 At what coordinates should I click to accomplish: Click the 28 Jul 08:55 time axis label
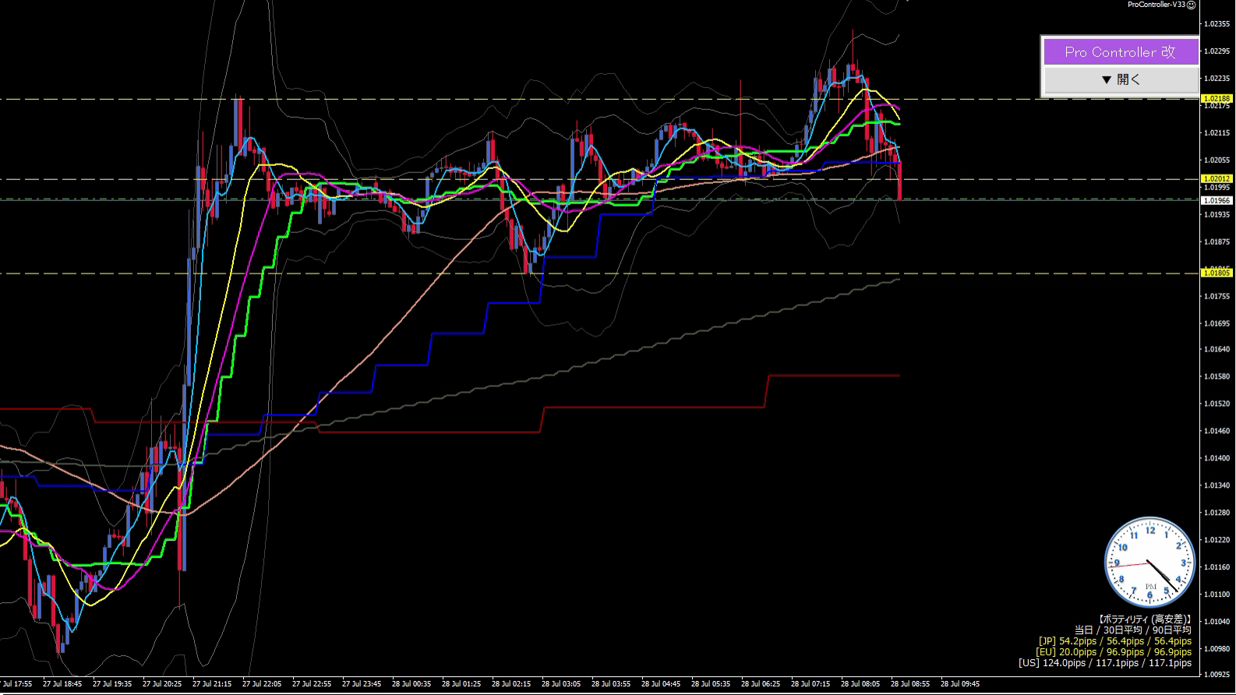(x=910, y=684)
